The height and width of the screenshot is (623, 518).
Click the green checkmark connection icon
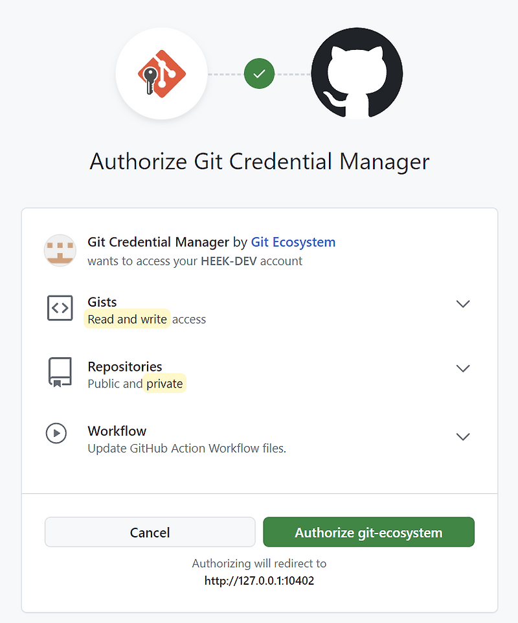[259, 73]
